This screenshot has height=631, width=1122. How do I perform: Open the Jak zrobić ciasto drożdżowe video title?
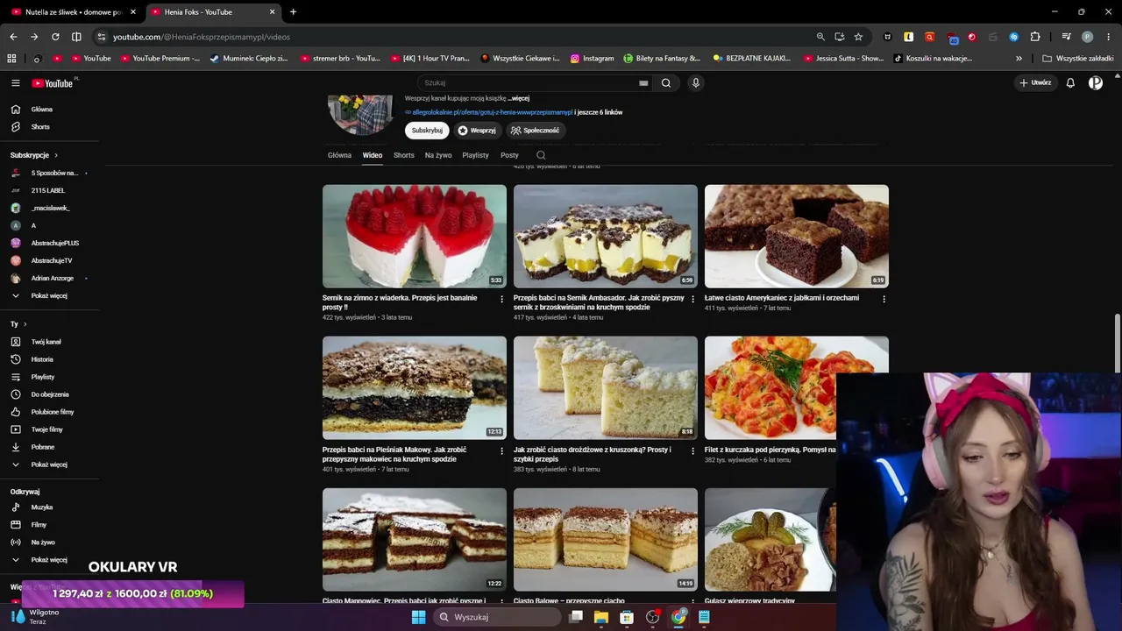click(x=593, y=454)
